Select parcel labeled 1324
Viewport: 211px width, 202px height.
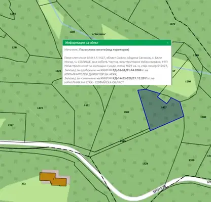point(146,164)
